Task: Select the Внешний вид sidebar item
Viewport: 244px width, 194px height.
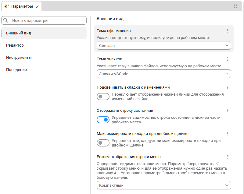Action: coord(19,33)
